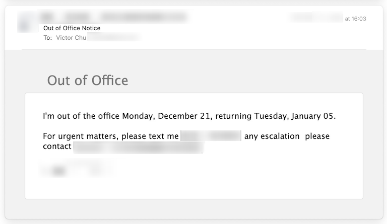Click the large Out of Office heading
The height and width of the screenshot is (224, 387).
[88, 81]
